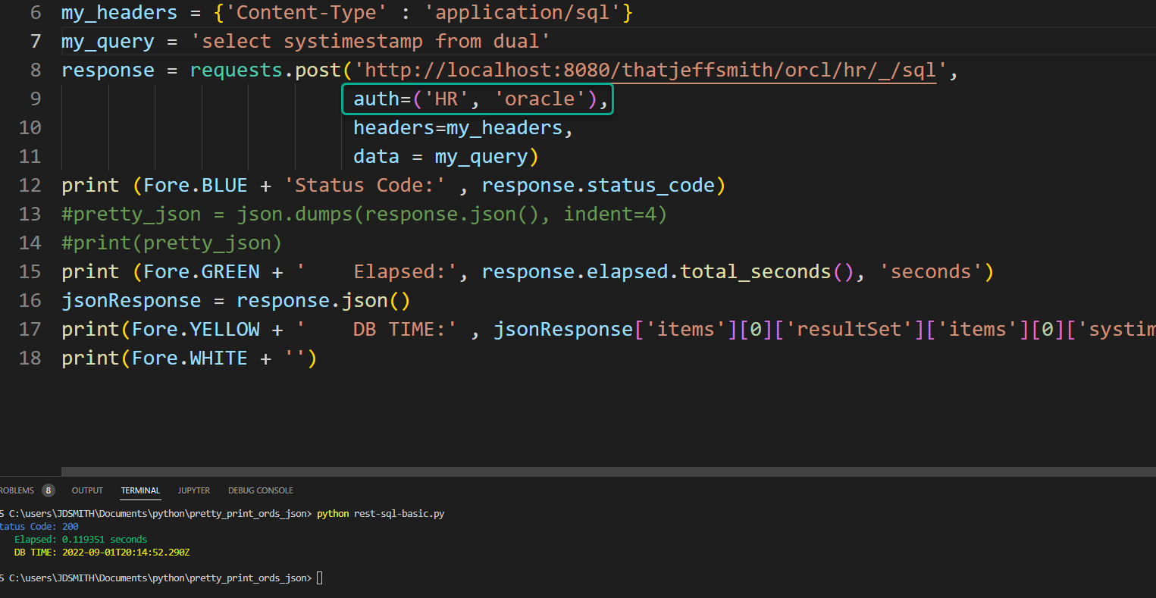This screenshot has height=598, width=1156.
Task: Click the commented pretty_json line 13
Action: coord(364,214)
